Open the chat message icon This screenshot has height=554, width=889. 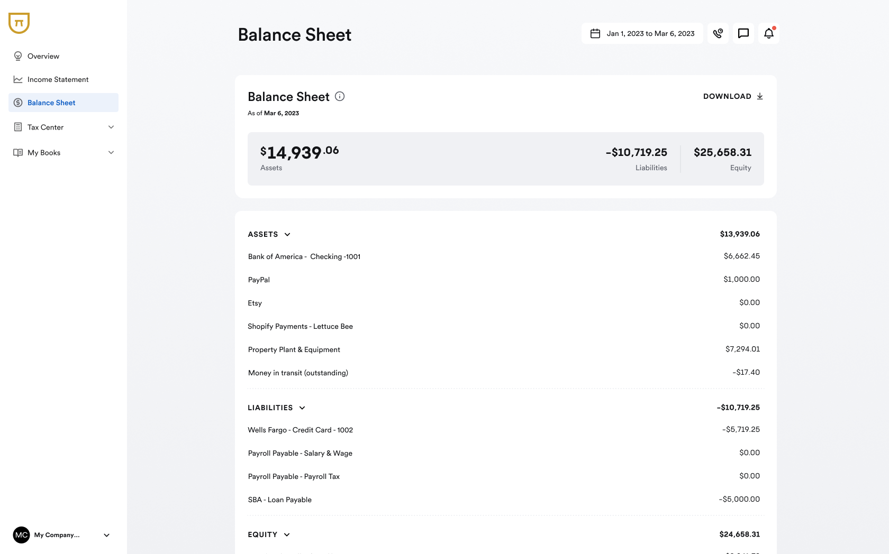743,33
